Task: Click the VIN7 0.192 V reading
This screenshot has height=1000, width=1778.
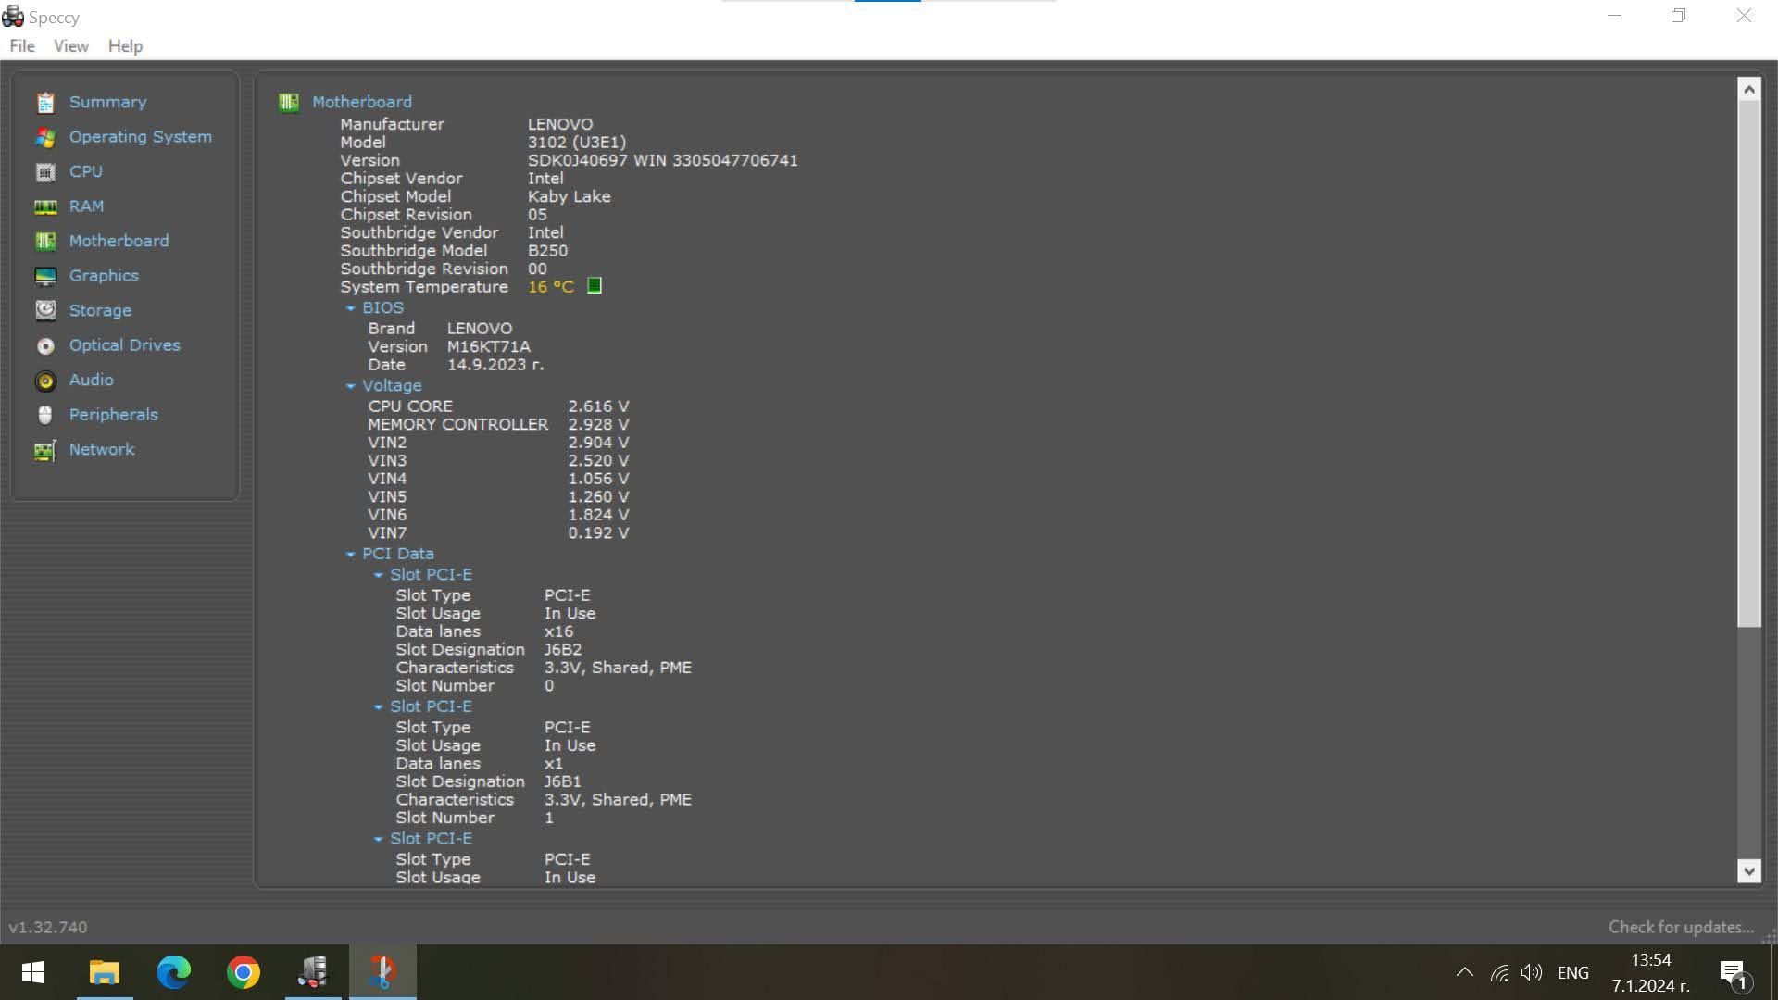Action: pos(598,533)
